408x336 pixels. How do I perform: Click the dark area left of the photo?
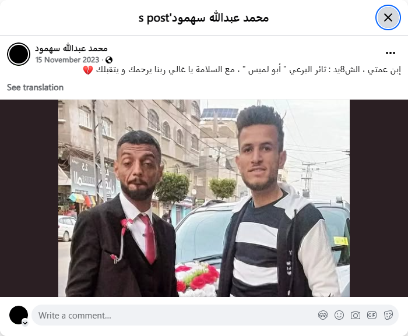(x=29, y=198)
